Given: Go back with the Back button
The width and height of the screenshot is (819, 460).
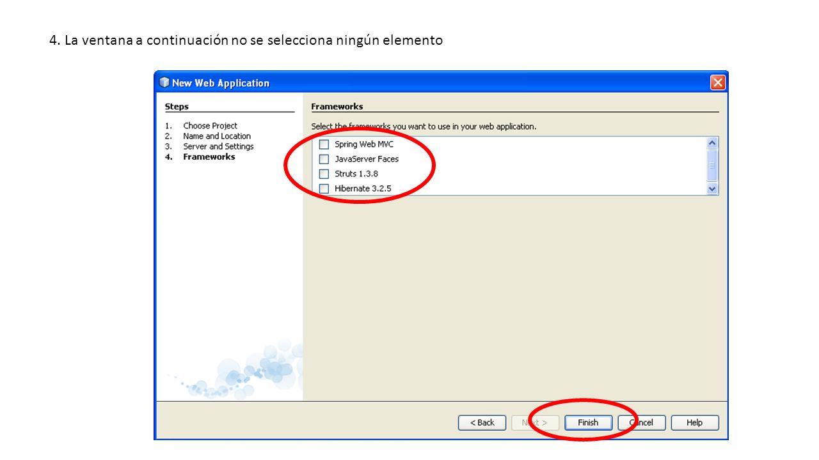Looking at the screenshot, I should [482, 422].
